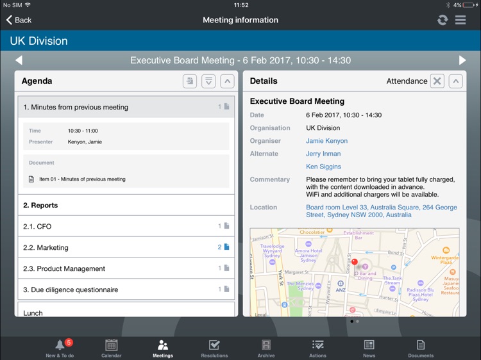The height and width of the screenshot is (360, 481).
Task: Tap the UK Division header
Action: coord(38,41)
